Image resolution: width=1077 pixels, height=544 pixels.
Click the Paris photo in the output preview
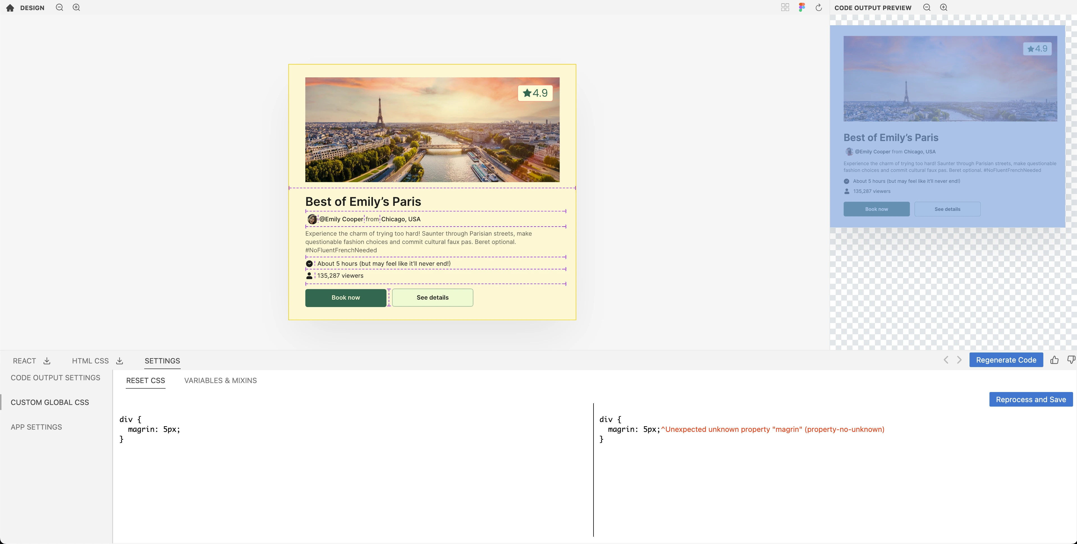coord(950,79)
